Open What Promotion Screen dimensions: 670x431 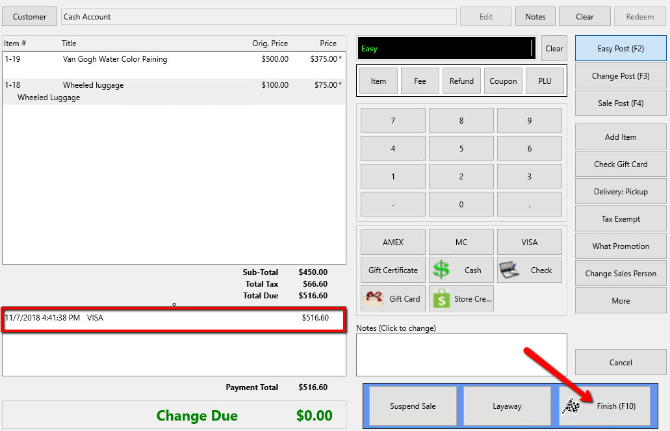coord(621,246)
